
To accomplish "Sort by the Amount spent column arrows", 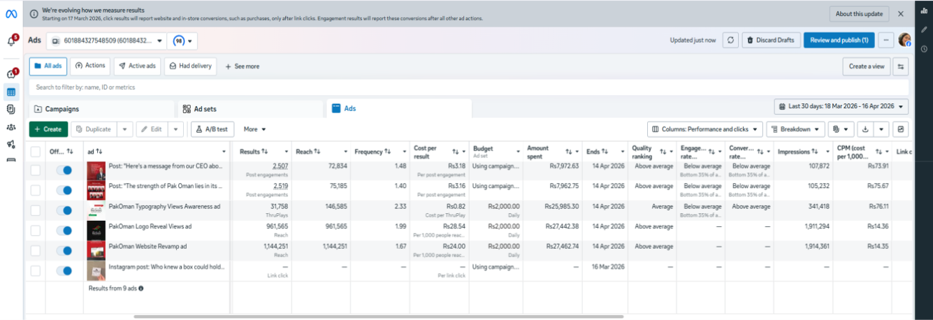I will (x=568, y=152).
